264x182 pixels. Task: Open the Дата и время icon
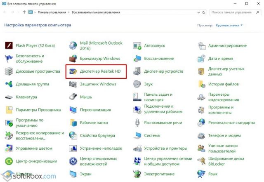[x=201, y=59]
